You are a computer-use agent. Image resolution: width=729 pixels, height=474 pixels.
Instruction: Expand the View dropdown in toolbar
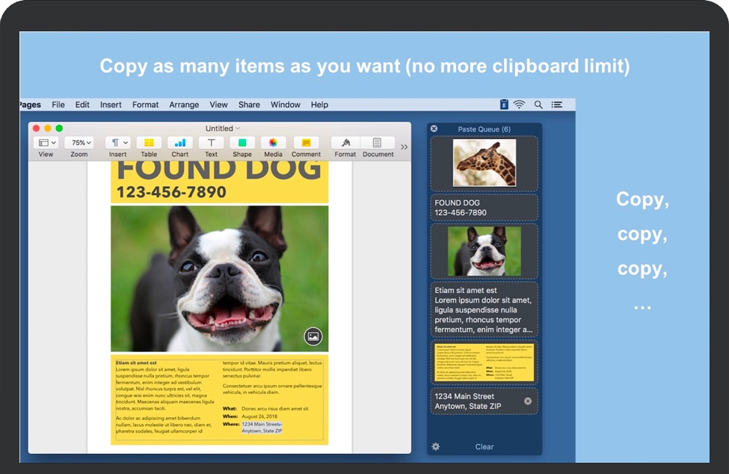pos(46,143)
